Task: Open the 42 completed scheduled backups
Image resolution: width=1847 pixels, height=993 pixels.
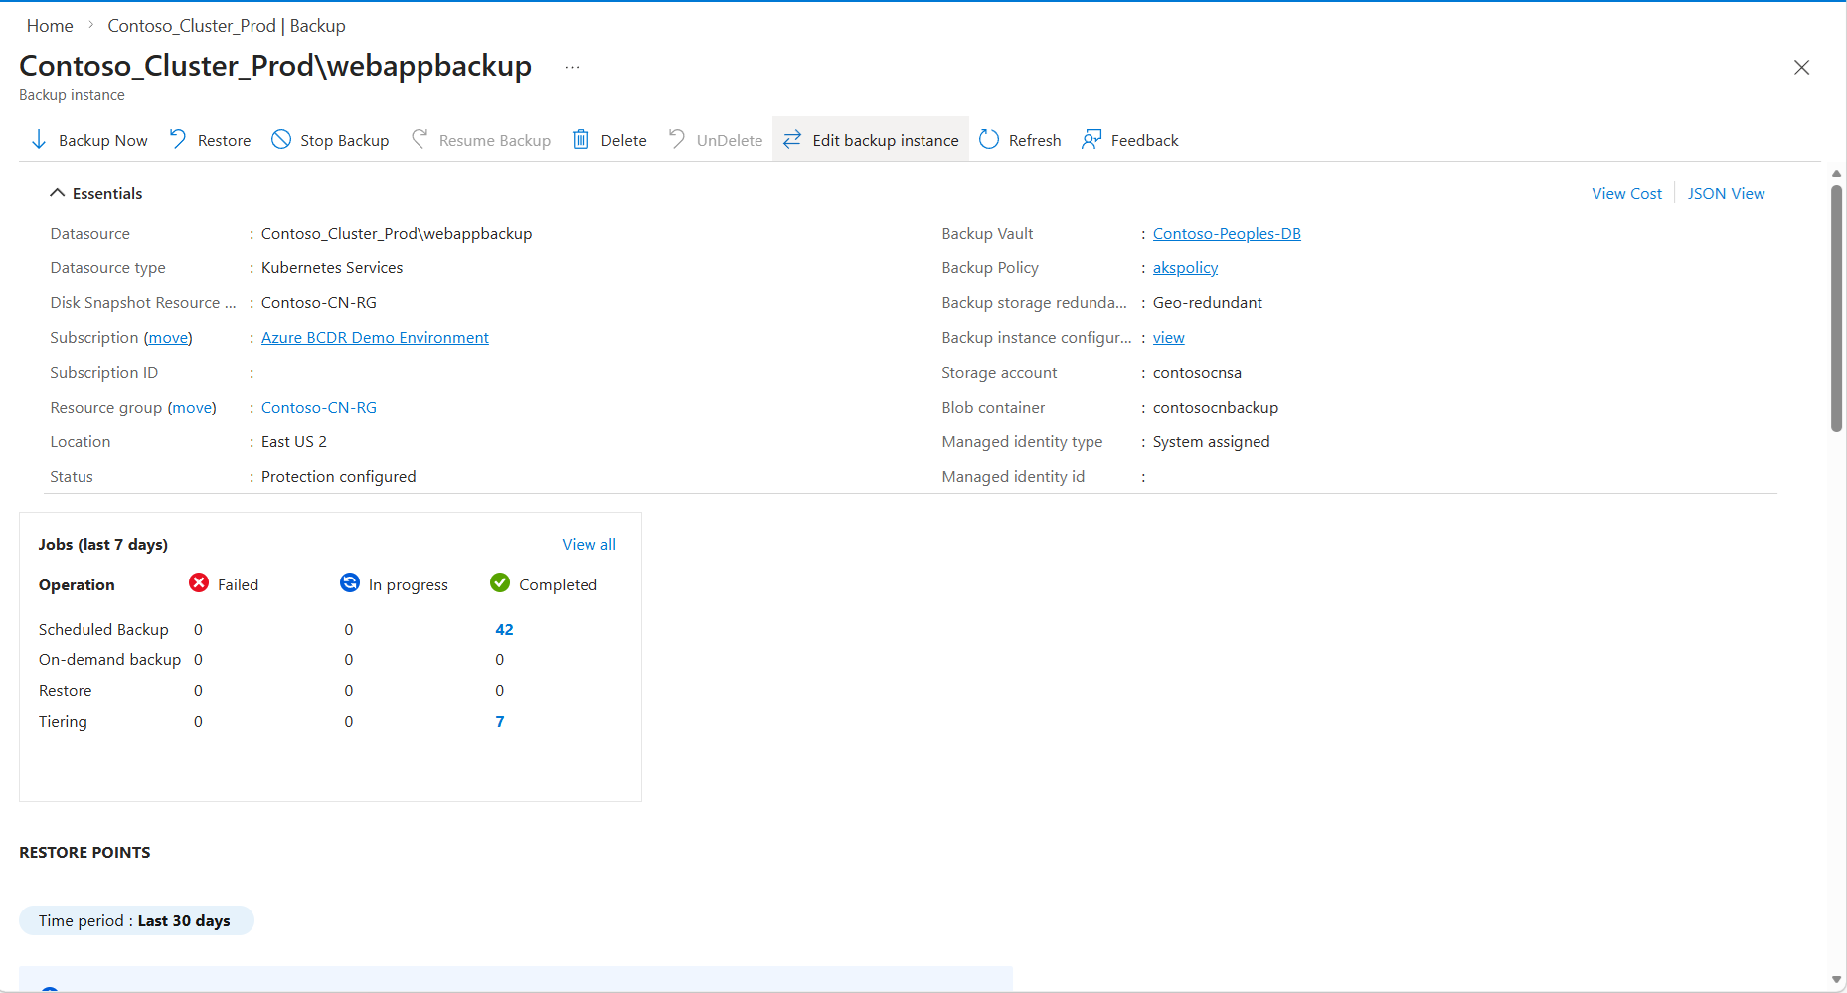Action: point(504,630)
